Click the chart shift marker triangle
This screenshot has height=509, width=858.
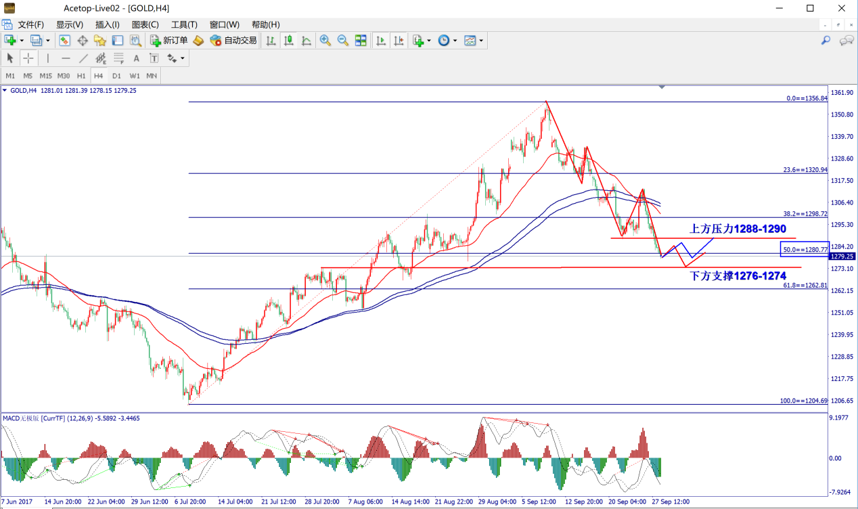coord(662,87)
